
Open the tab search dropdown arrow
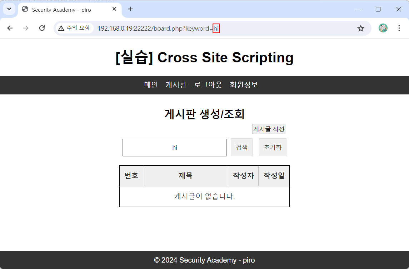pos(9,9)
